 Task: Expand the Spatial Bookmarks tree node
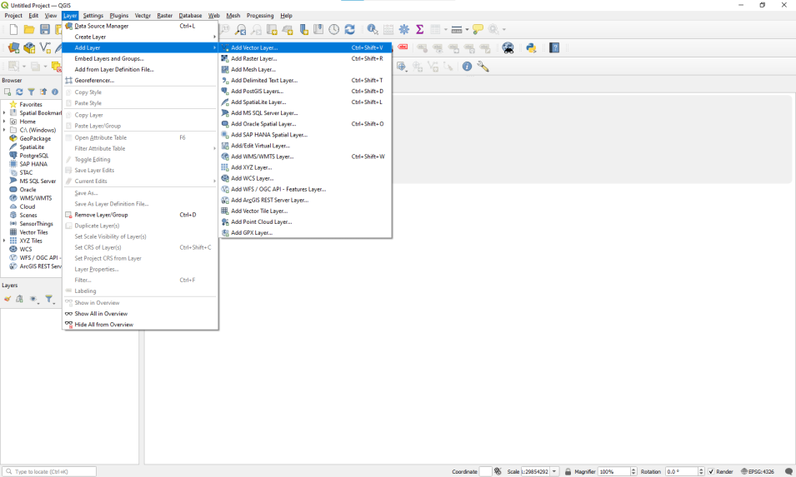(x=4, y=113)
